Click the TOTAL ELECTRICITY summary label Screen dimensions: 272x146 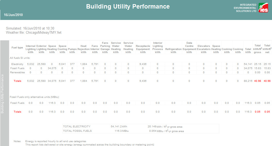(x=77, y=127)
